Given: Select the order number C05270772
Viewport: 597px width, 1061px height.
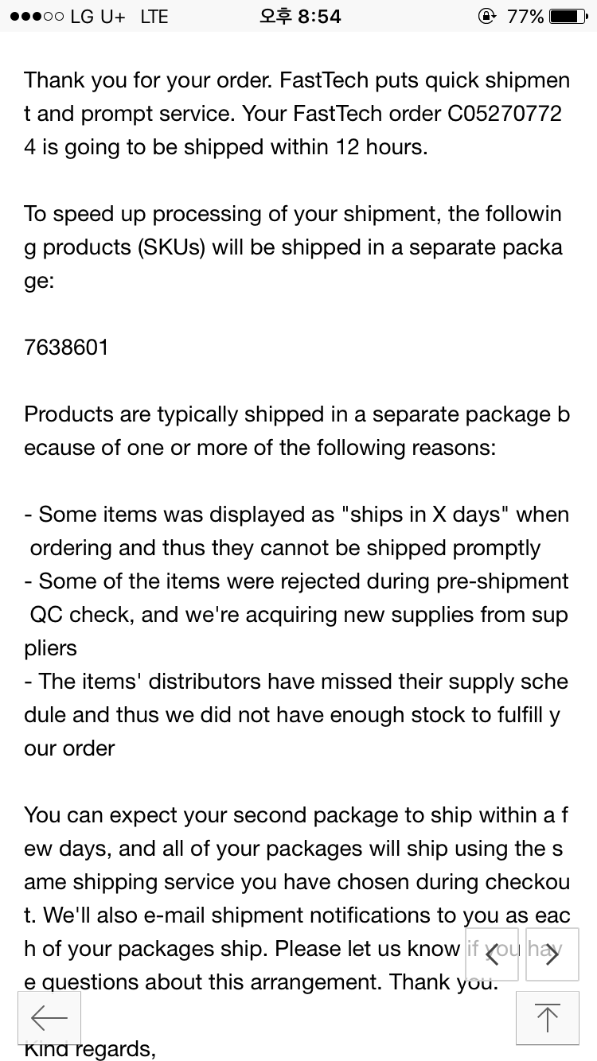Looking at the screenshot, I should click(x=505, y=114).
